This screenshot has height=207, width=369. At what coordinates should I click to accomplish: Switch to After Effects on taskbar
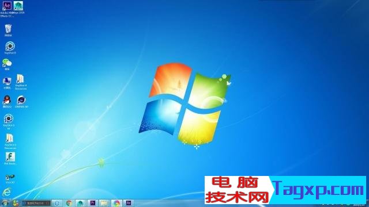click(x=128, y=203)
